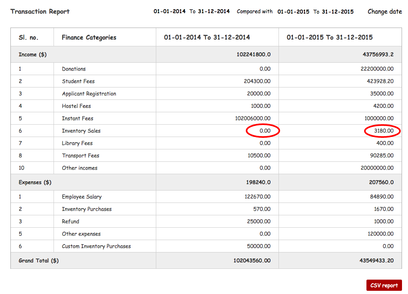Click the Change date link
Screen dimensions: 408x294
tap(384, 12)
